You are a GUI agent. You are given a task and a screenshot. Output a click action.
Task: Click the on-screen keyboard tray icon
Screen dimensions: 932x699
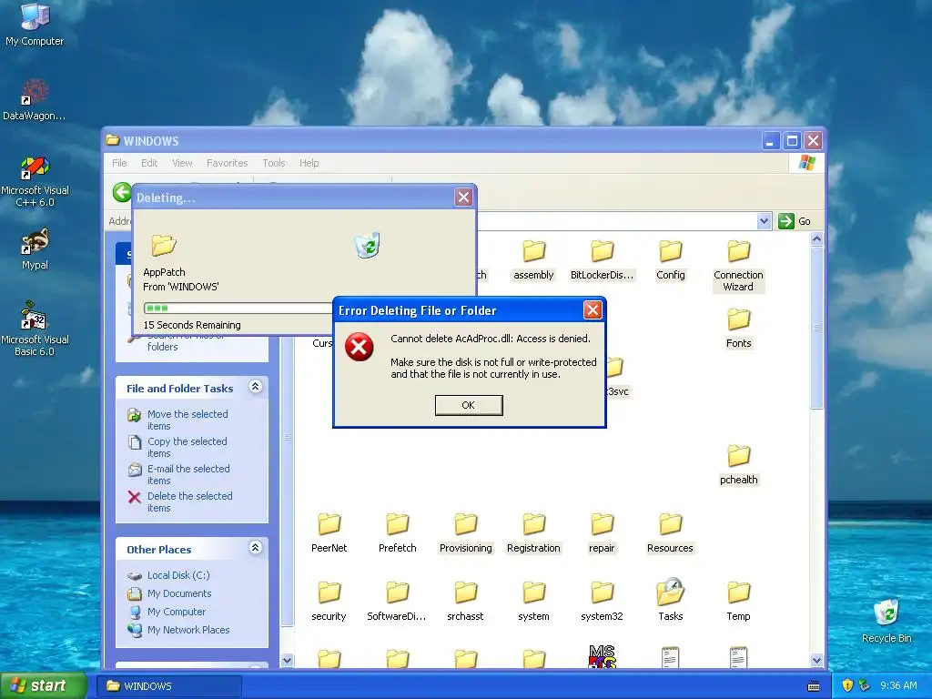(814, 686)
